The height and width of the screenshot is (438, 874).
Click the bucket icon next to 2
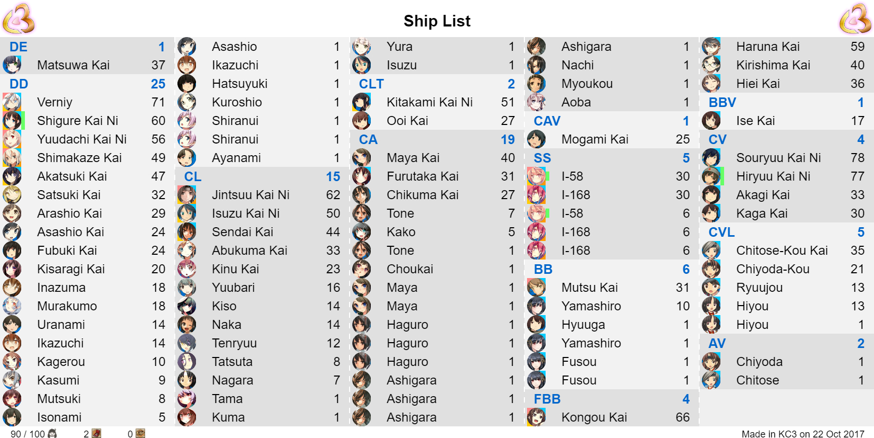[96, 434]
